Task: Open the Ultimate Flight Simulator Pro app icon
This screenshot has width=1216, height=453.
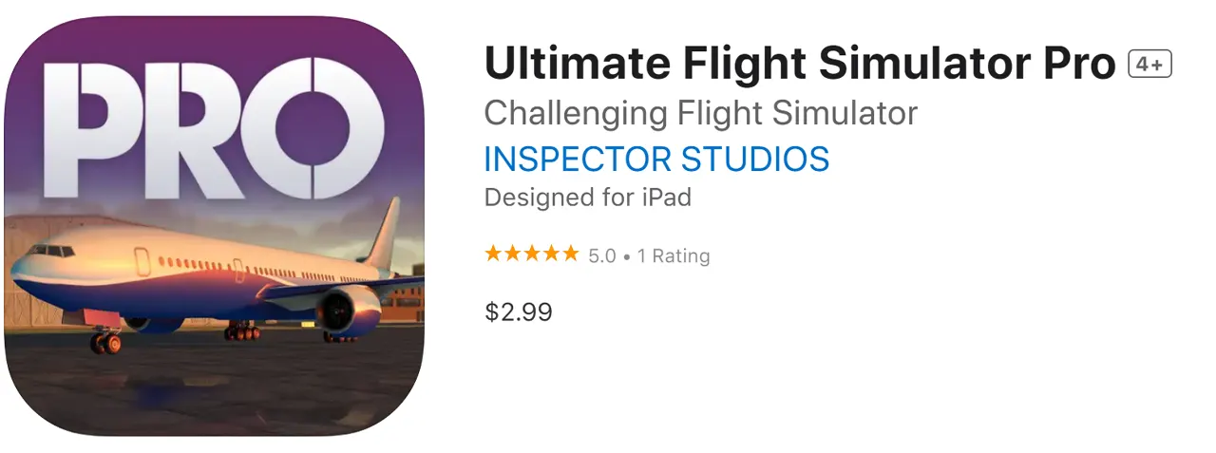Action: [x=214, y=226]
